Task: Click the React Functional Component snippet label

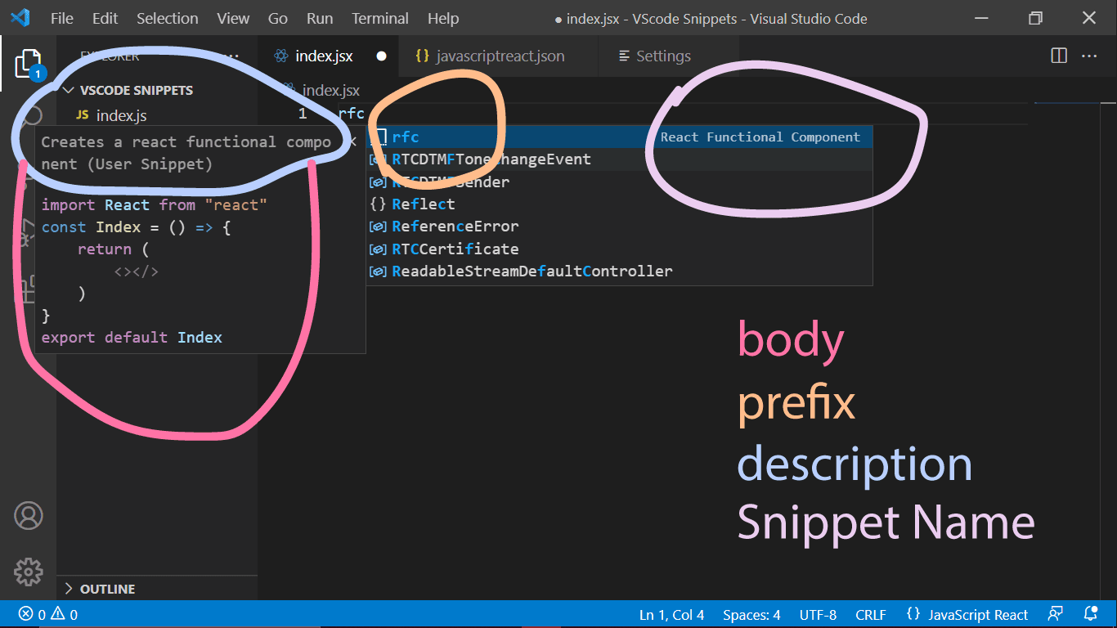Action: 760,137
